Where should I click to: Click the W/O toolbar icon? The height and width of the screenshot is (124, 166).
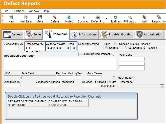pos(144,17)
